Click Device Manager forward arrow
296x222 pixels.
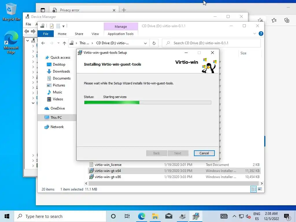(x=33, y=31)
